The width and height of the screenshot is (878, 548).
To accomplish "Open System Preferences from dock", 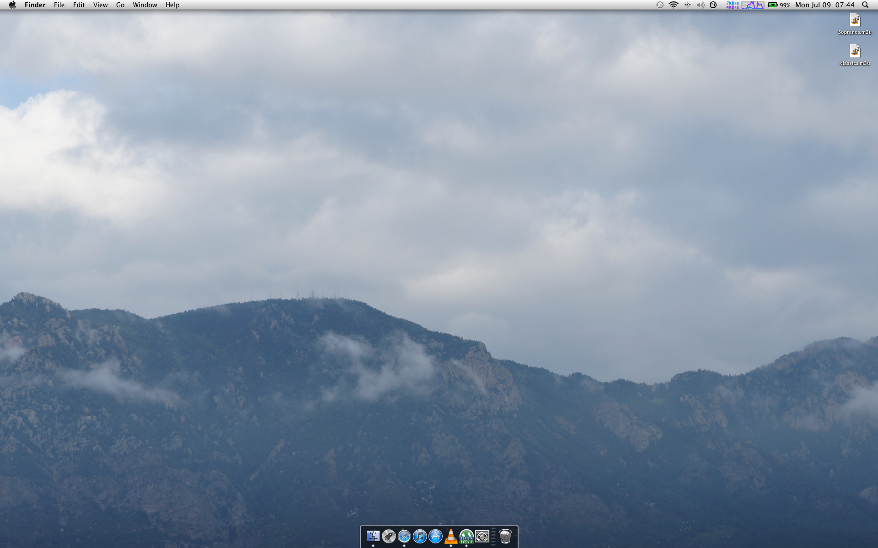I will [x=482, y=536].
